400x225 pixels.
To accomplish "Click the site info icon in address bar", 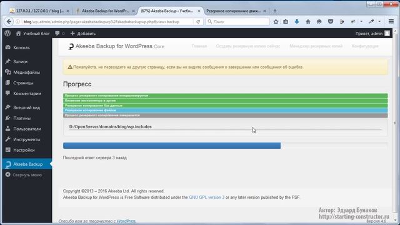I will 17,22.
